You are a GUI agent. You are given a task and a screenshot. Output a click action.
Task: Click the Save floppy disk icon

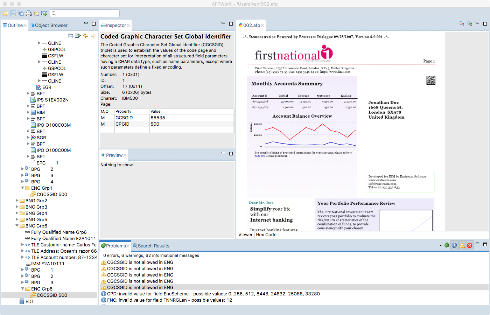[13, 13]
